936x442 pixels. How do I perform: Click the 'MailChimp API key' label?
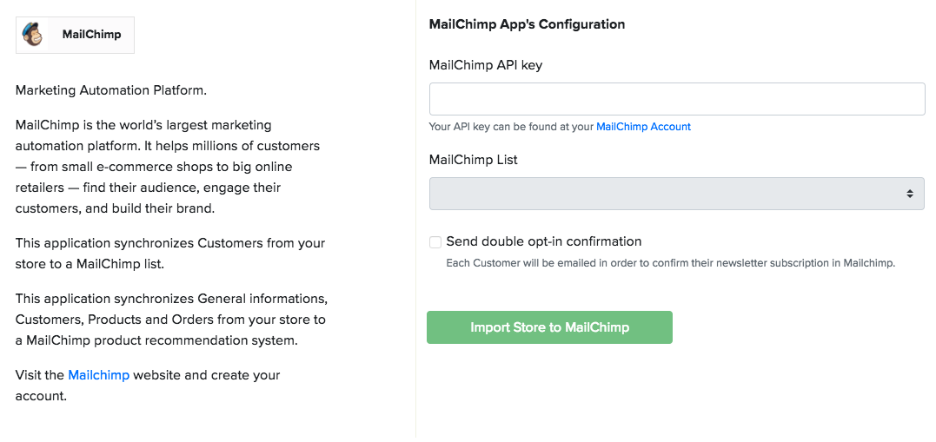tap(486, 66)
